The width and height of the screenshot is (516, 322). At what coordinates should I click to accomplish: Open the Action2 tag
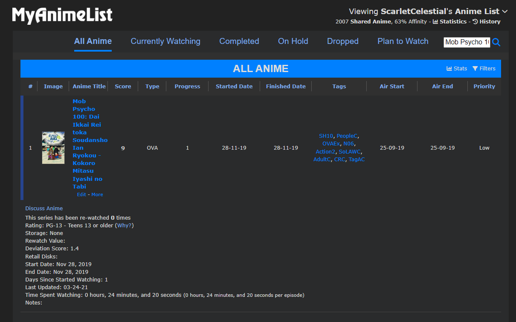point(325,152)
